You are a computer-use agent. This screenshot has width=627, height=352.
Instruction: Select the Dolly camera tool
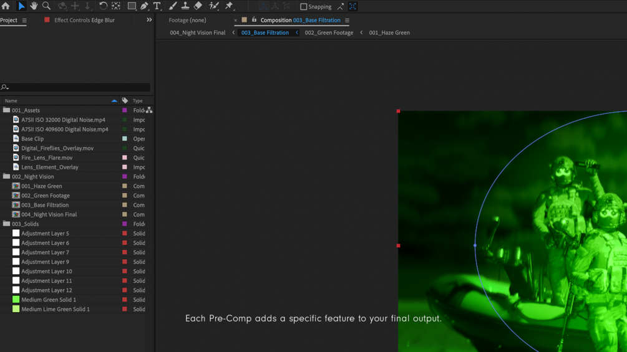(x=87, y=6)
